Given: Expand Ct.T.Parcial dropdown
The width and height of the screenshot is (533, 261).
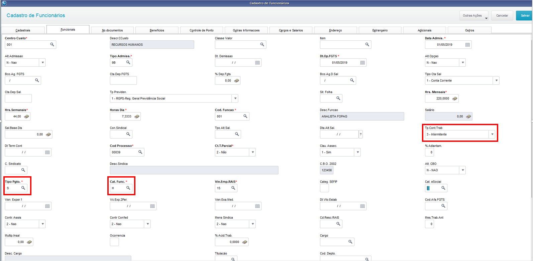Looking at the screenshot, I should click(x=253, y=152).
